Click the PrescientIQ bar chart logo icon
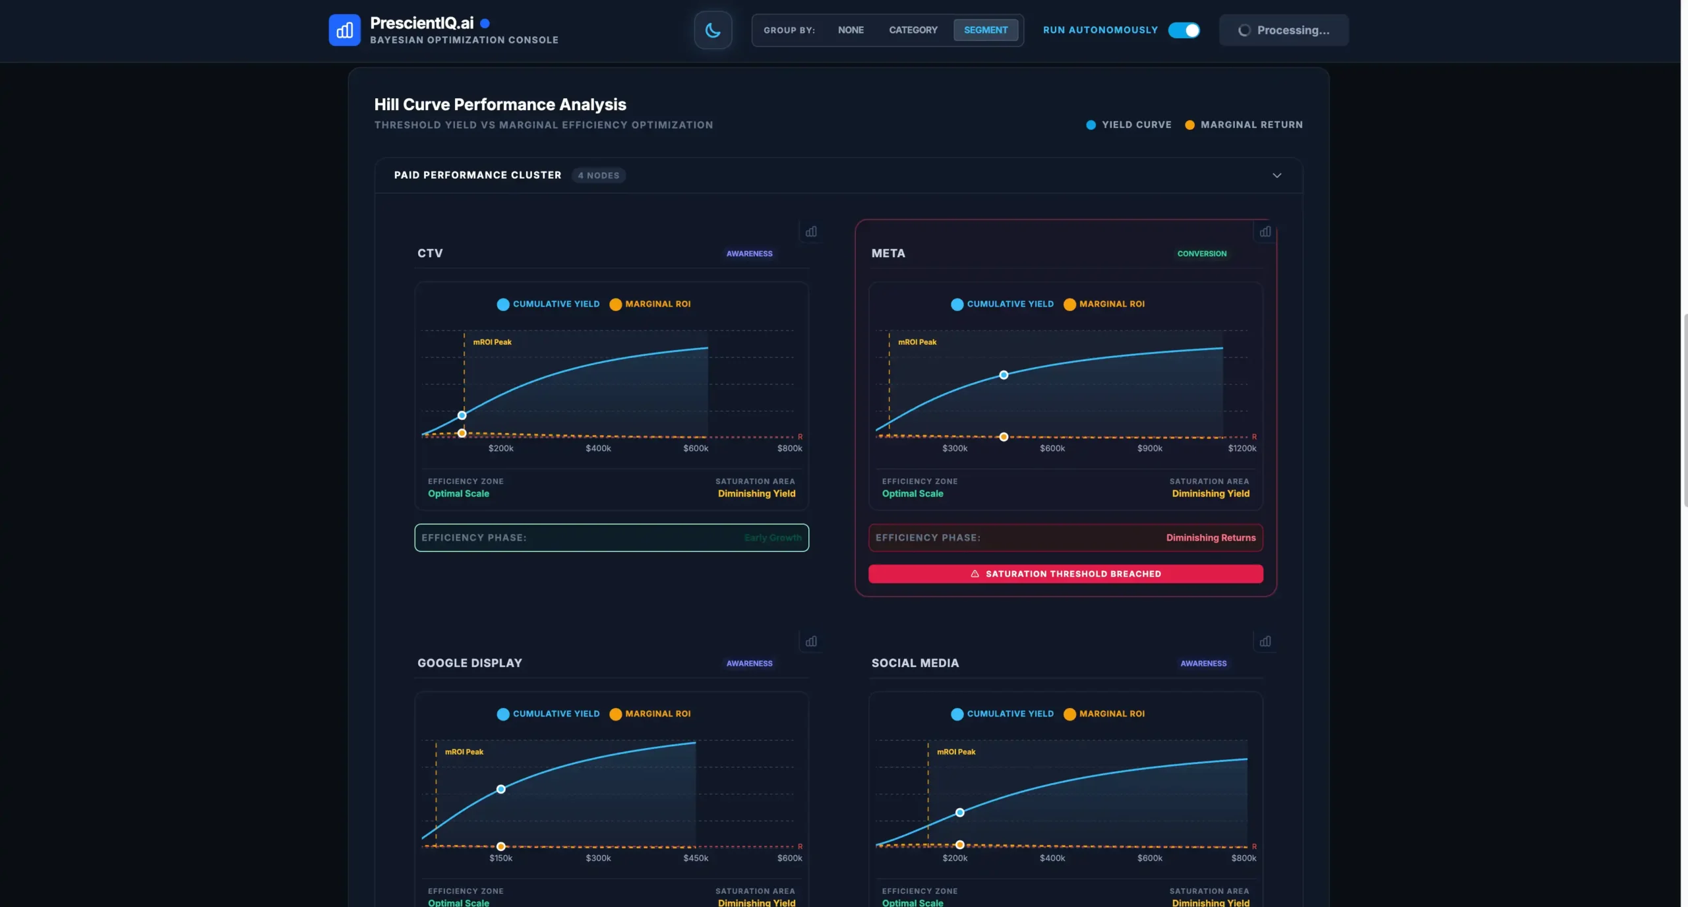The height and width of the screenshot is (907, 1688). pyautogui.click(x=344, y=30)
